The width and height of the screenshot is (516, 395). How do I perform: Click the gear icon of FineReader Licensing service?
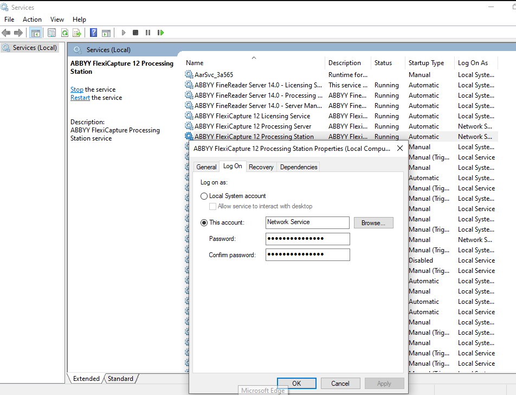[x=189, y=85]
